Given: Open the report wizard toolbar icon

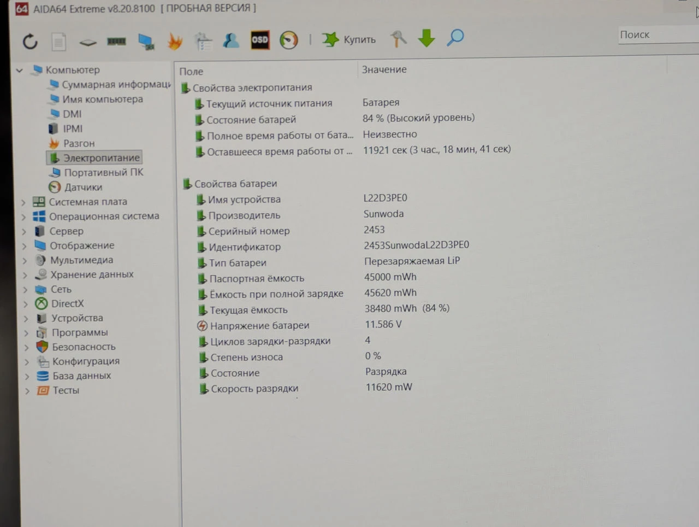Looking at the screenshot, I should point(203,41).
